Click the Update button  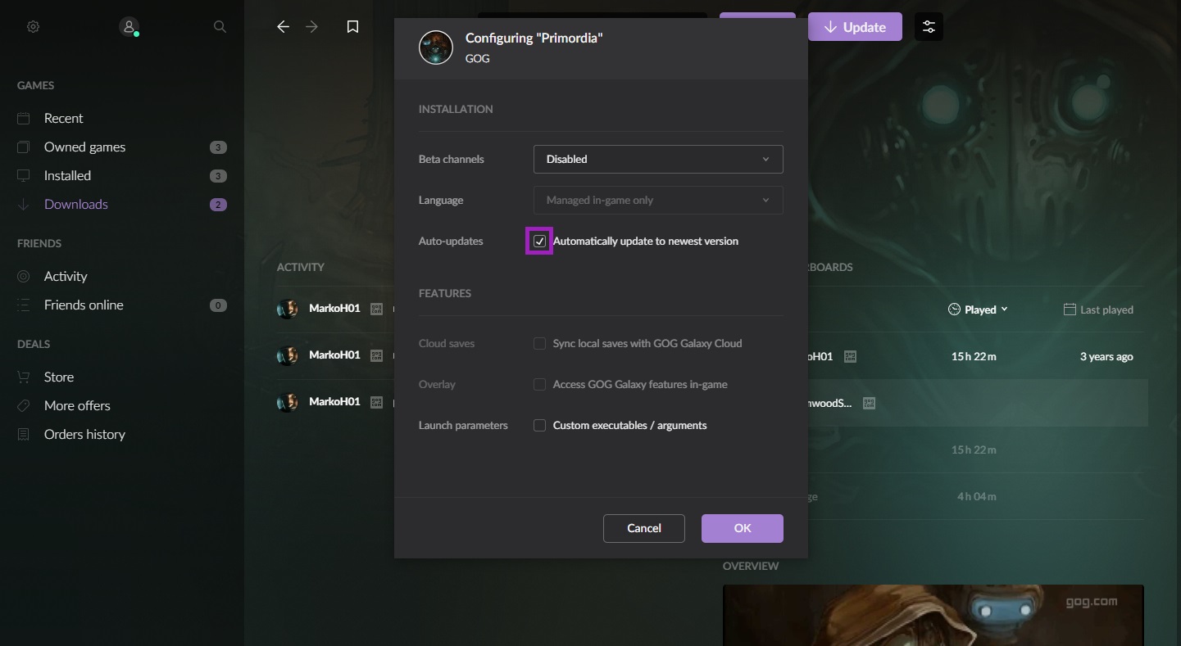click(855, 27)
